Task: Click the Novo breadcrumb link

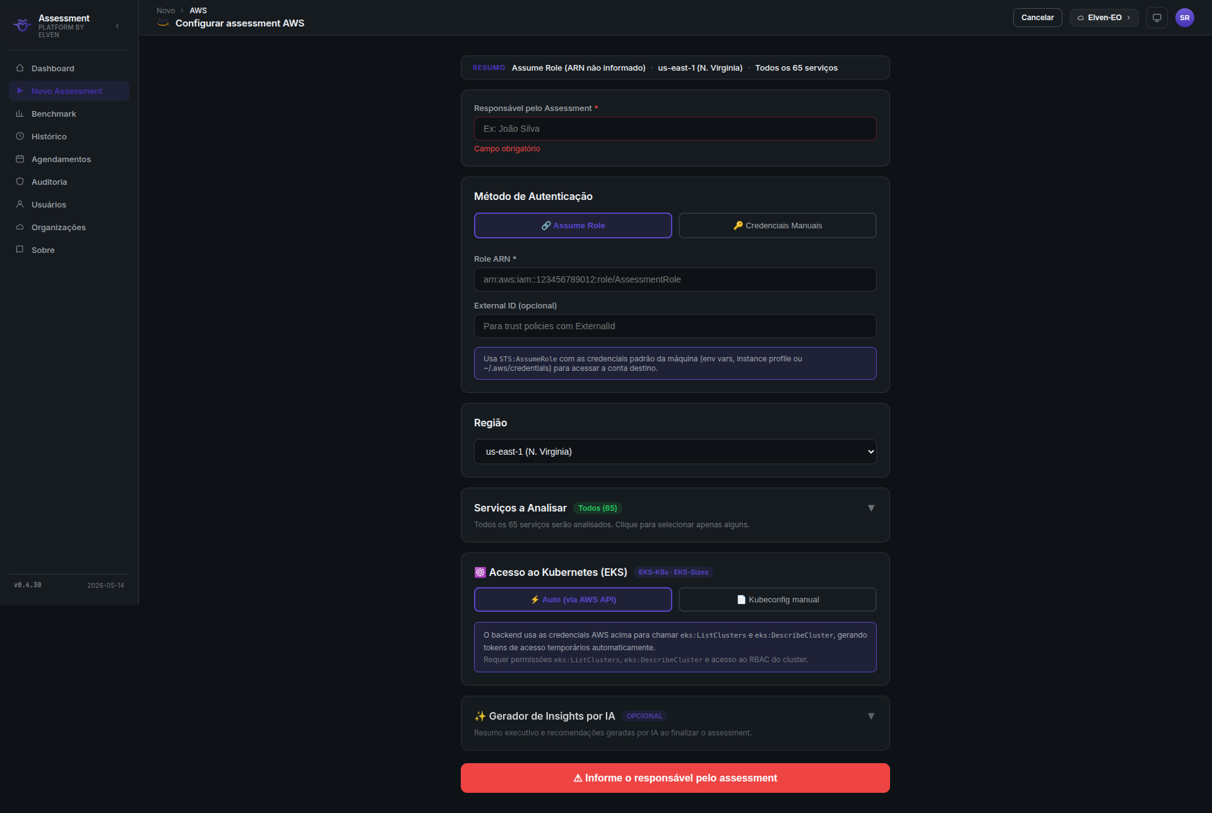Action: 165,11
